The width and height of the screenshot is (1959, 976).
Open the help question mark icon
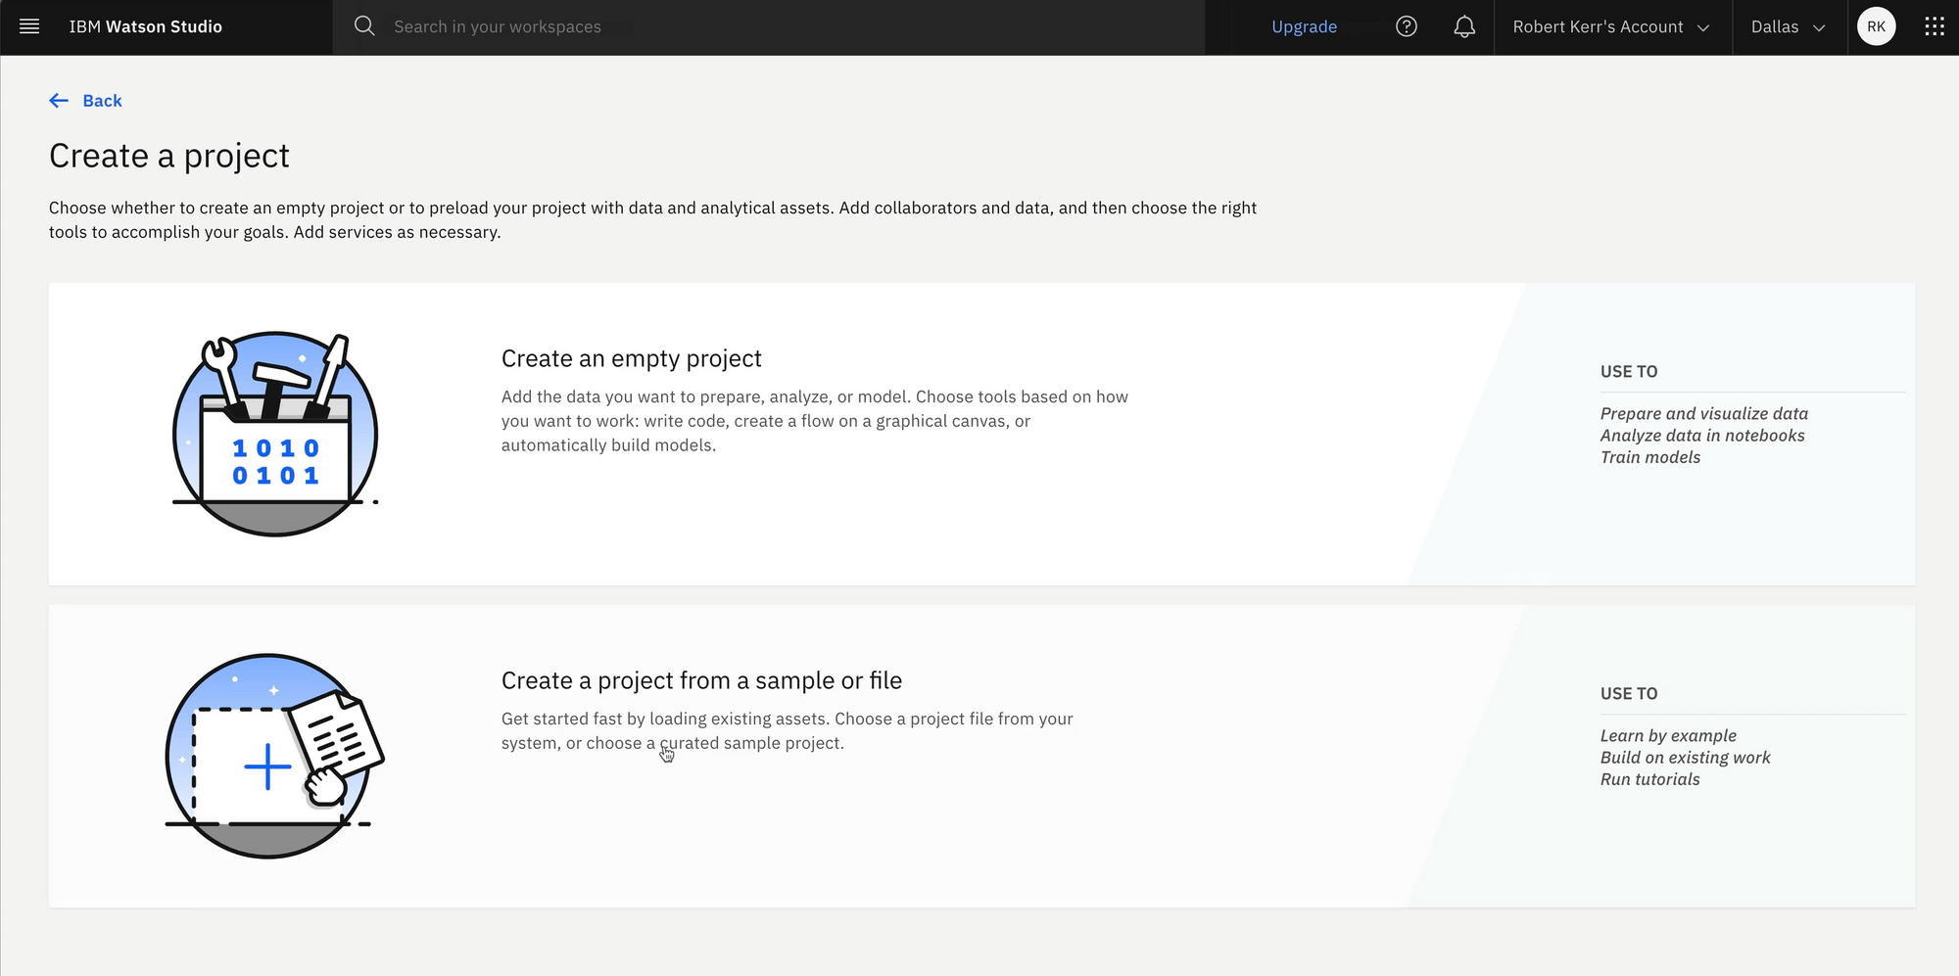coord(1406,26)
